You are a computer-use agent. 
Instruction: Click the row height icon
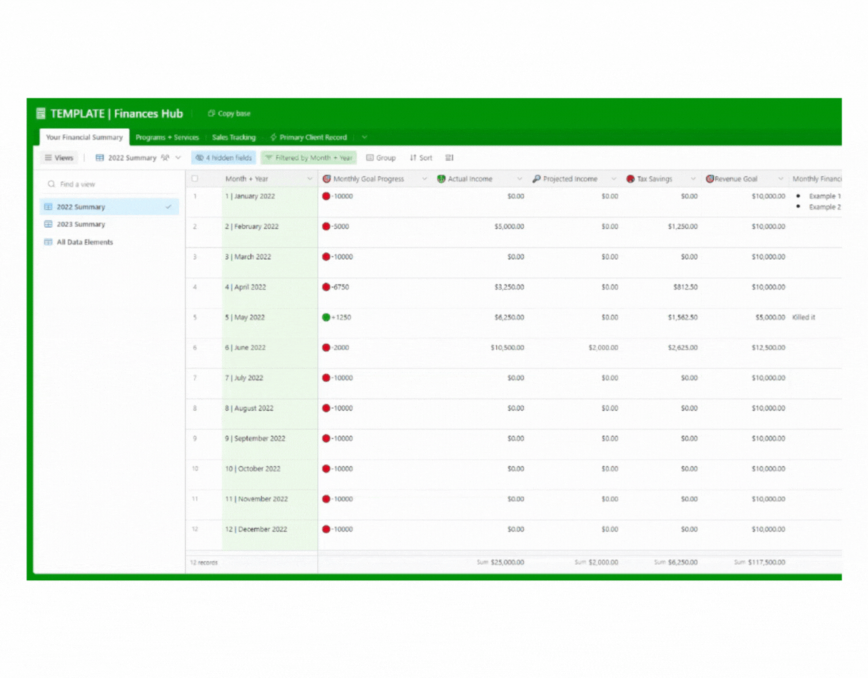point(449,157)
